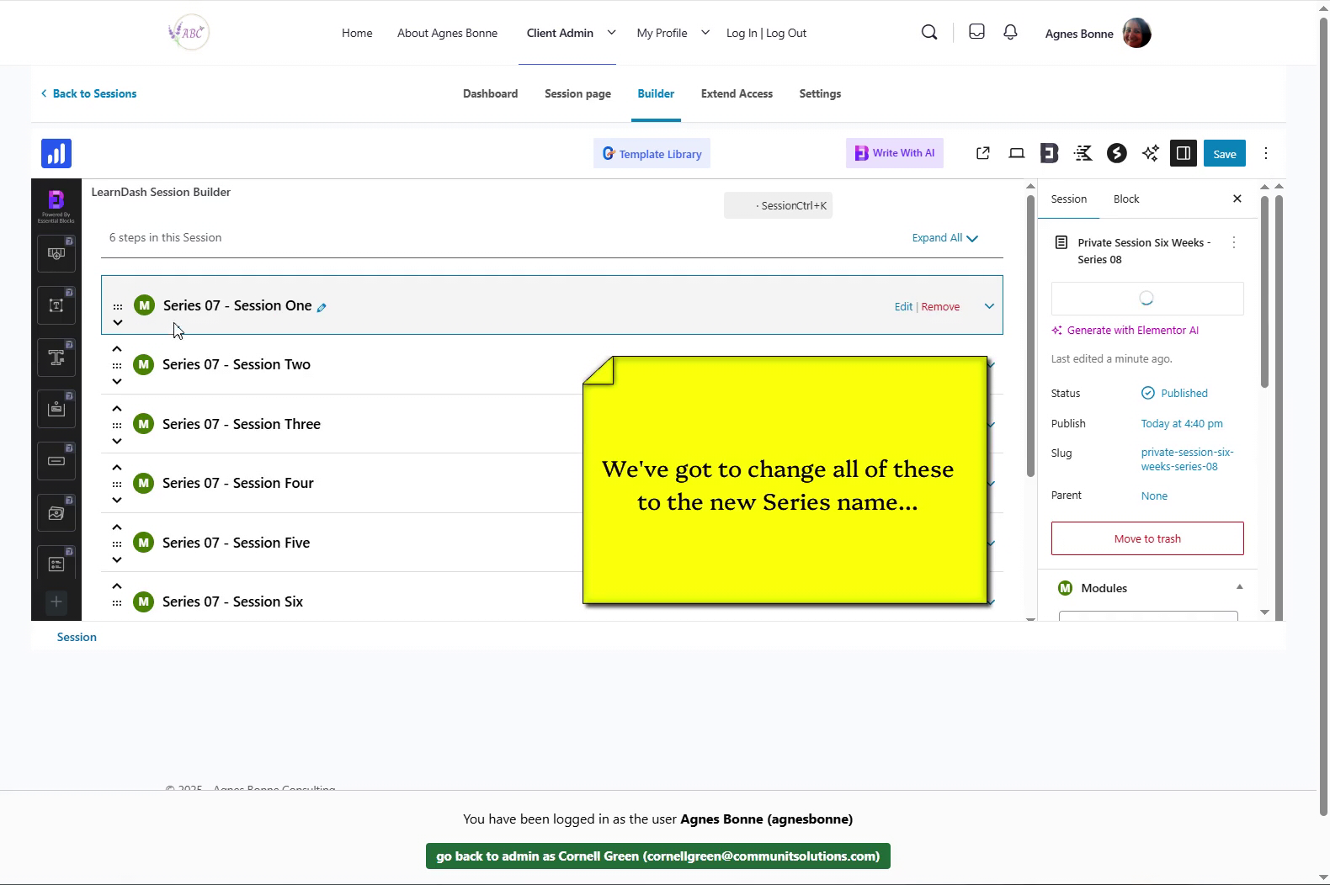This screenshot has width=1330, height=885.
Task: Click the pencil icon beside Session One
Action: pyautogui.click(x=322, y=308)
